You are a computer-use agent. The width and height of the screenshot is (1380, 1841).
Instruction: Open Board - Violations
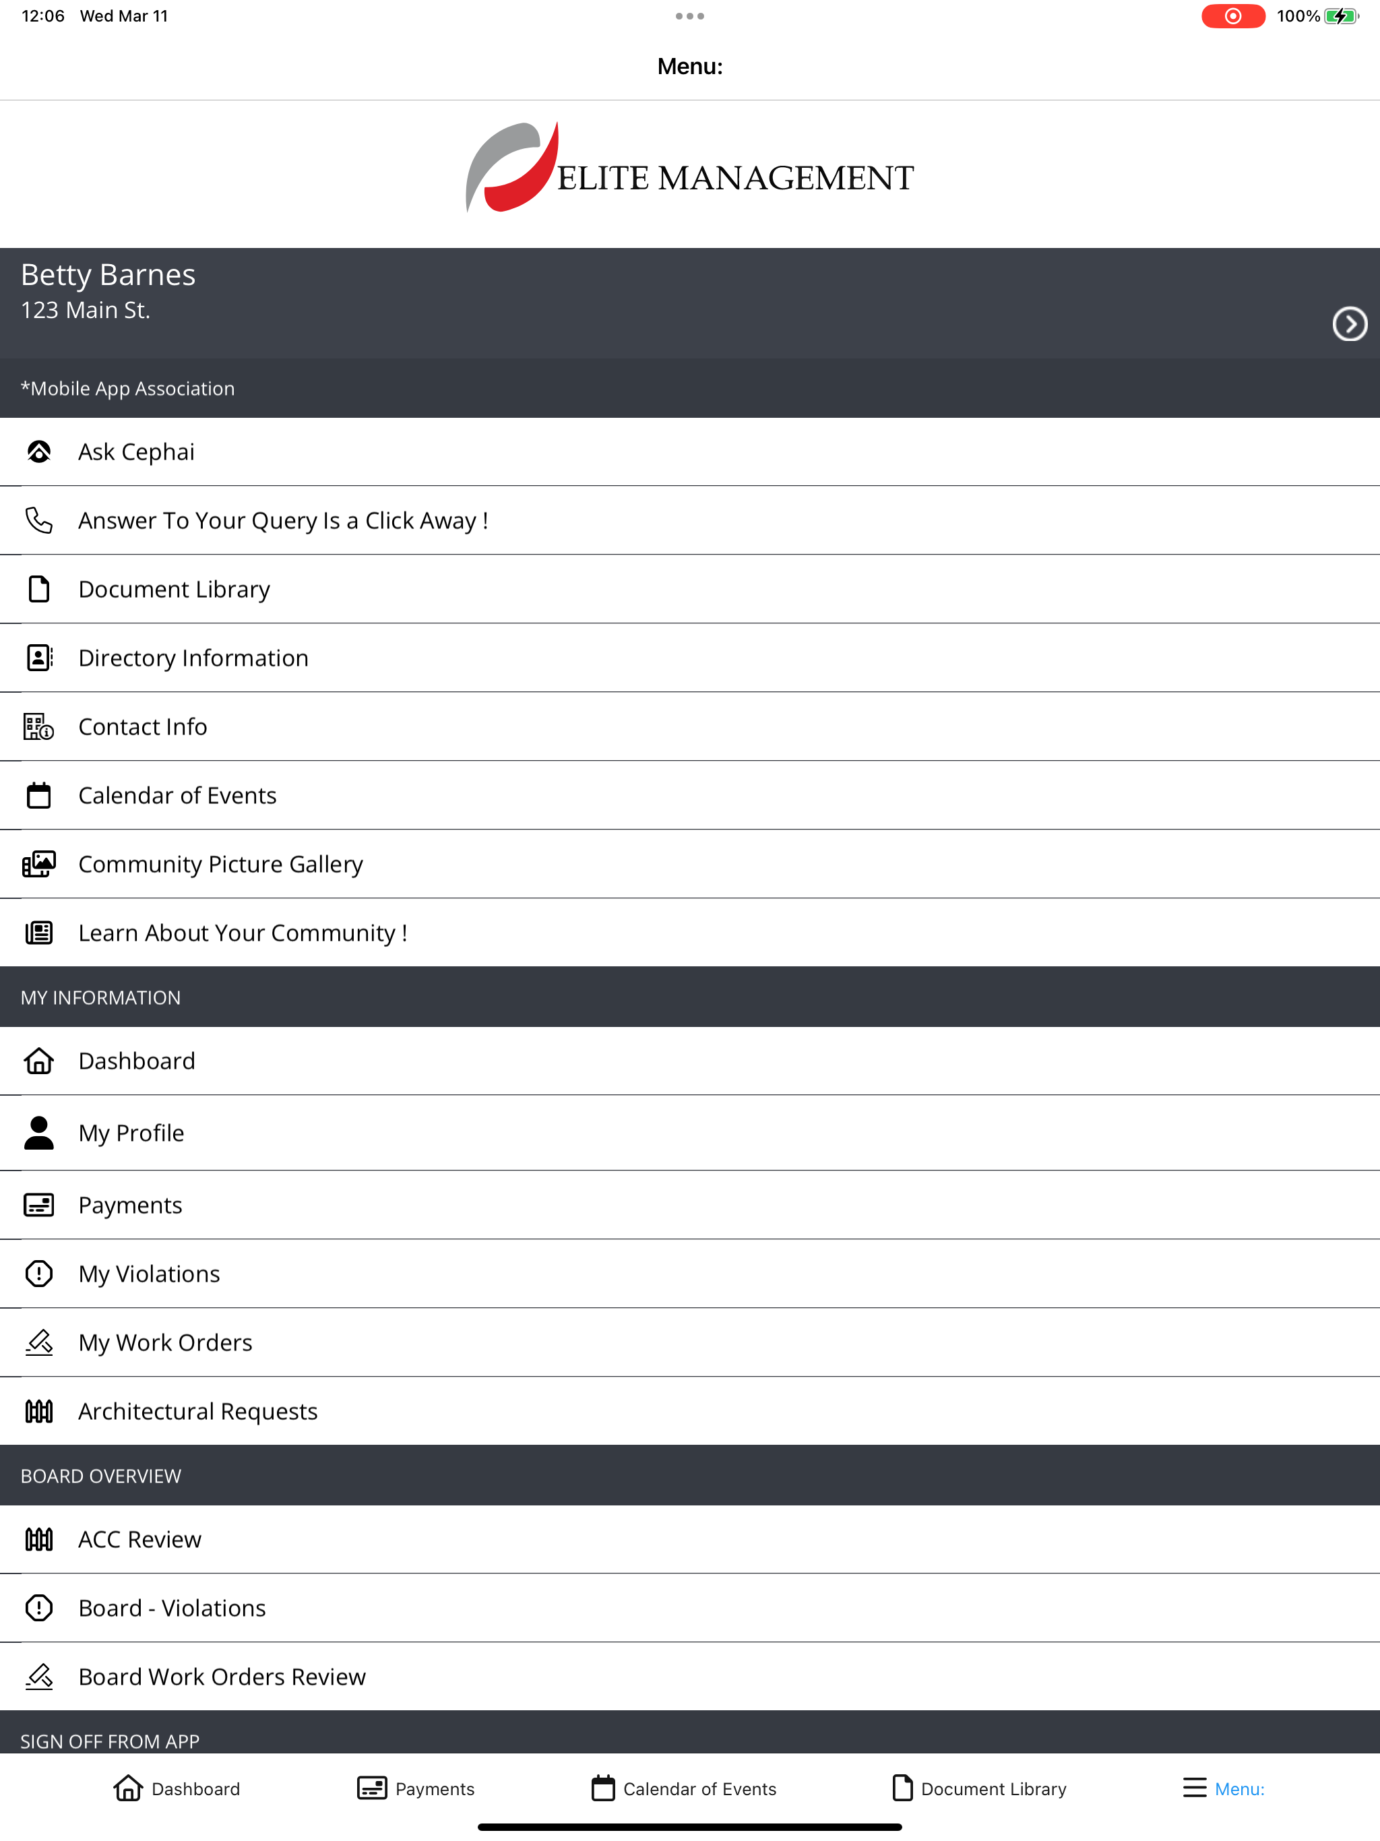[690, 1608]
